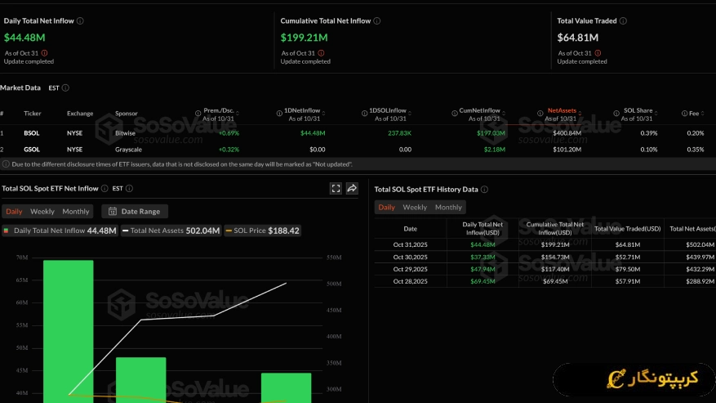This screenshot has height=403, width=716.
Task: Click info icon beside Daily Total Net Inflow heading
Action: click(x=79, y=20)
